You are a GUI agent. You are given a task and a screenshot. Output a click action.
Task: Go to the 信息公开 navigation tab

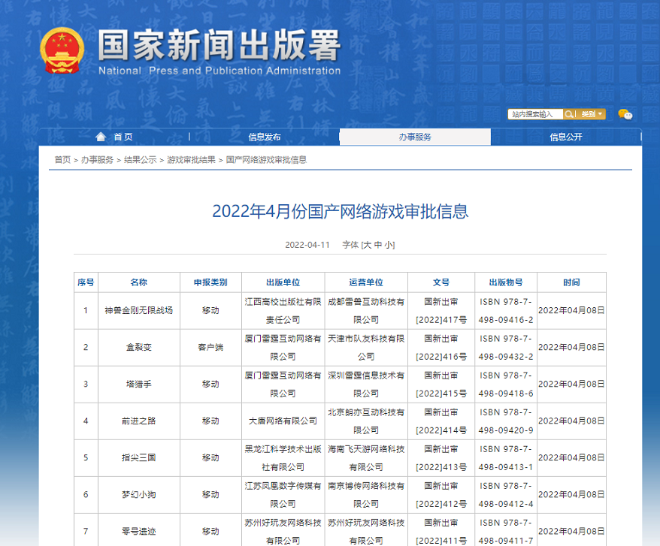[x=565, y=137]
